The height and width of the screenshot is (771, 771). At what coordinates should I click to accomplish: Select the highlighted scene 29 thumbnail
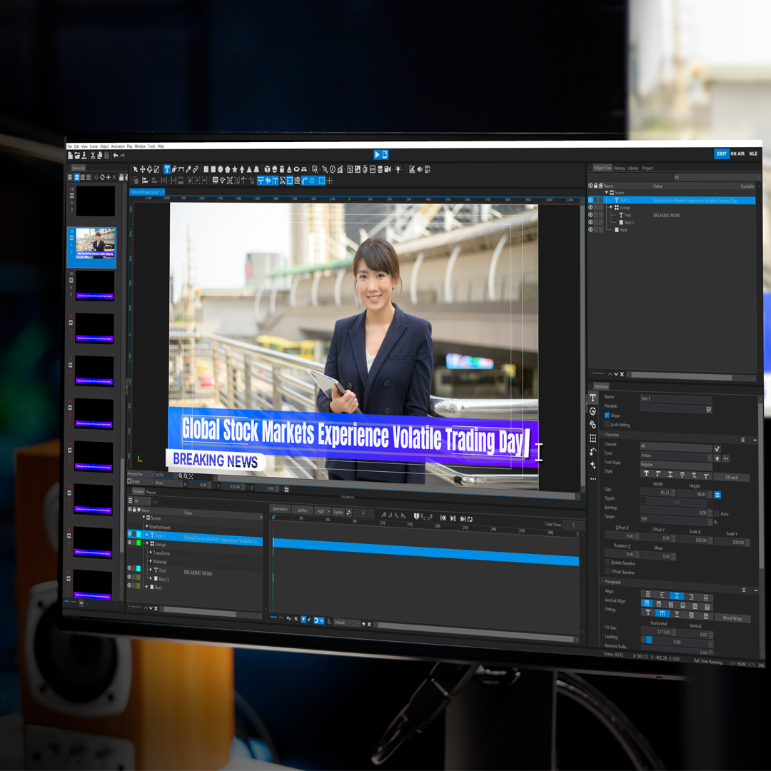coord(91,248)
